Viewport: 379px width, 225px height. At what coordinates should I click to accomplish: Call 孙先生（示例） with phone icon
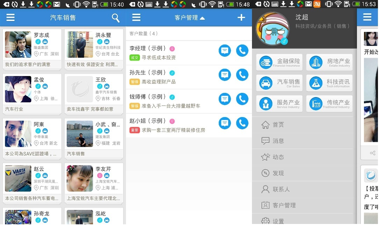(x=242, y=75)
